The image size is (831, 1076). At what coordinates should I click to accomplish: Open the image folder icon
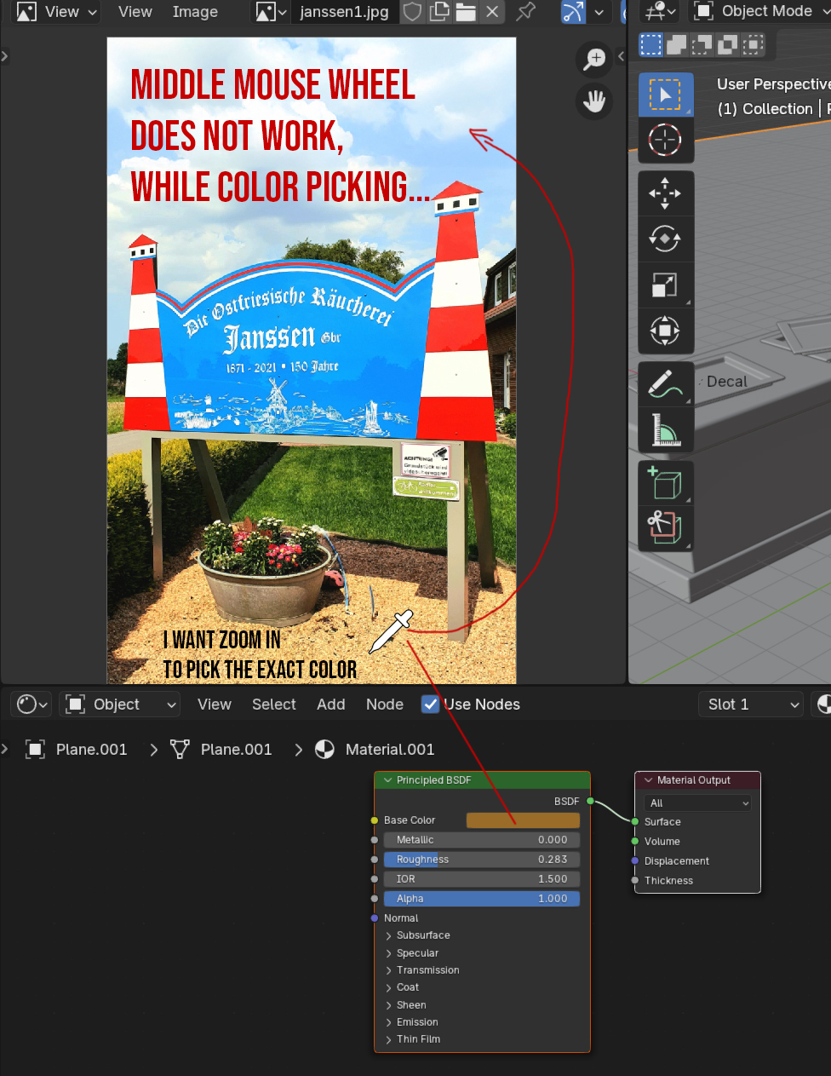(466, 12)
